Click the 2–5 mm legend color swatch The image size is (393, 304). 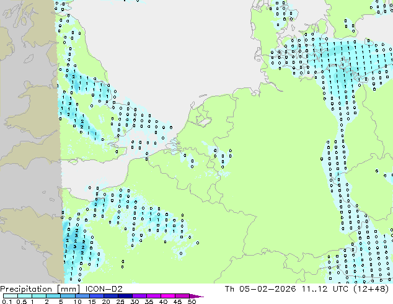(x=53, y=296)
